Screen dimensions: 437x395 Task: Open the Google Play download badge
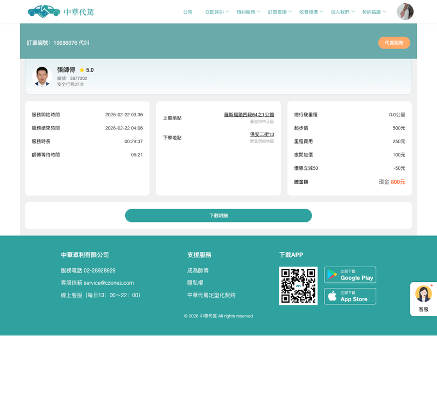(350, 275)
